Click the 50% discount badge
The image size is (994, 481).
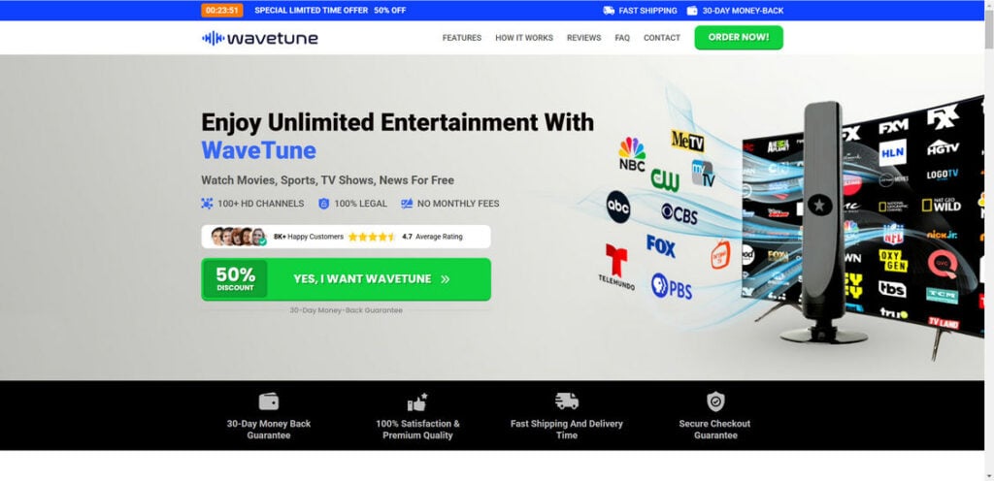(235, 279)
